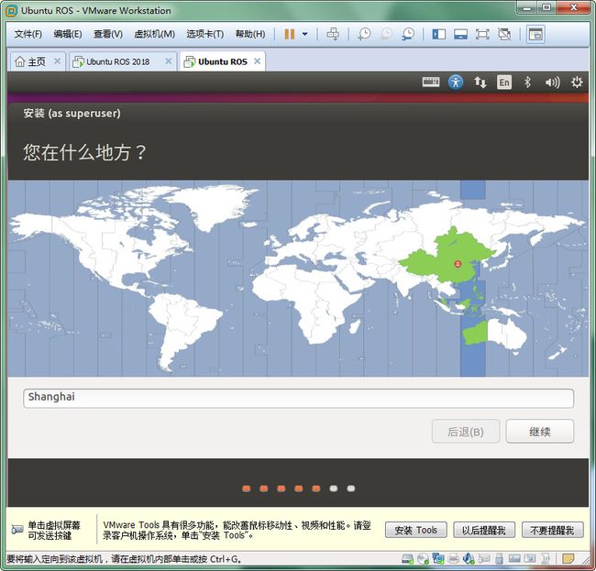Open the accessibility menu in Ubuntu panel
The image size is (596, 571).
pyautogui.click(x=456, y=82)
